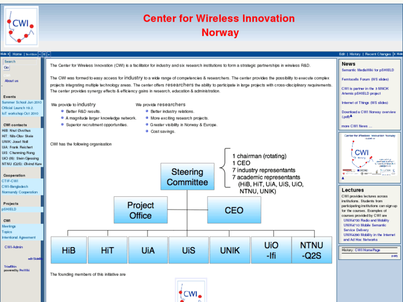Open Internet of Things (WS slides) news
Image resolution: width=403 pixels, height=302 pixels.
(365, 103)
